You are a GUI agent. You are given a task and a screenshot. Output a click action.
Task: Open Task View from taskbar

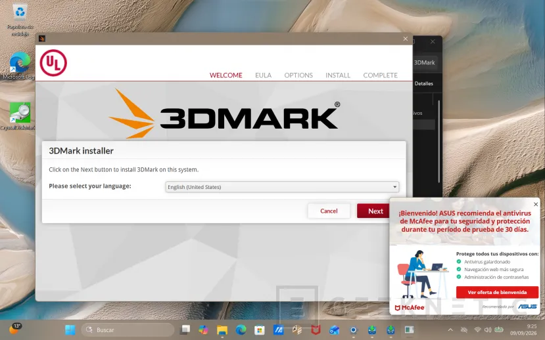click(185, 329)
